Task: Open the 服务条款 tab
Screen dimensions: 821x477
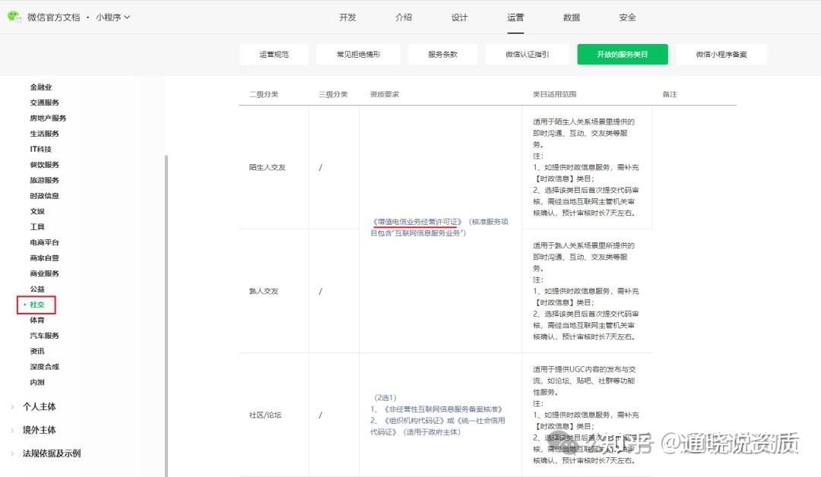Action: pyautogui.click(x=443, y=55)
